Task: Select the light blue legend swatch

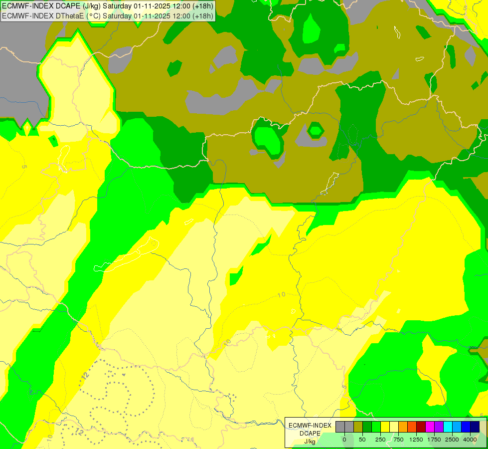Action: coord(457,427)
